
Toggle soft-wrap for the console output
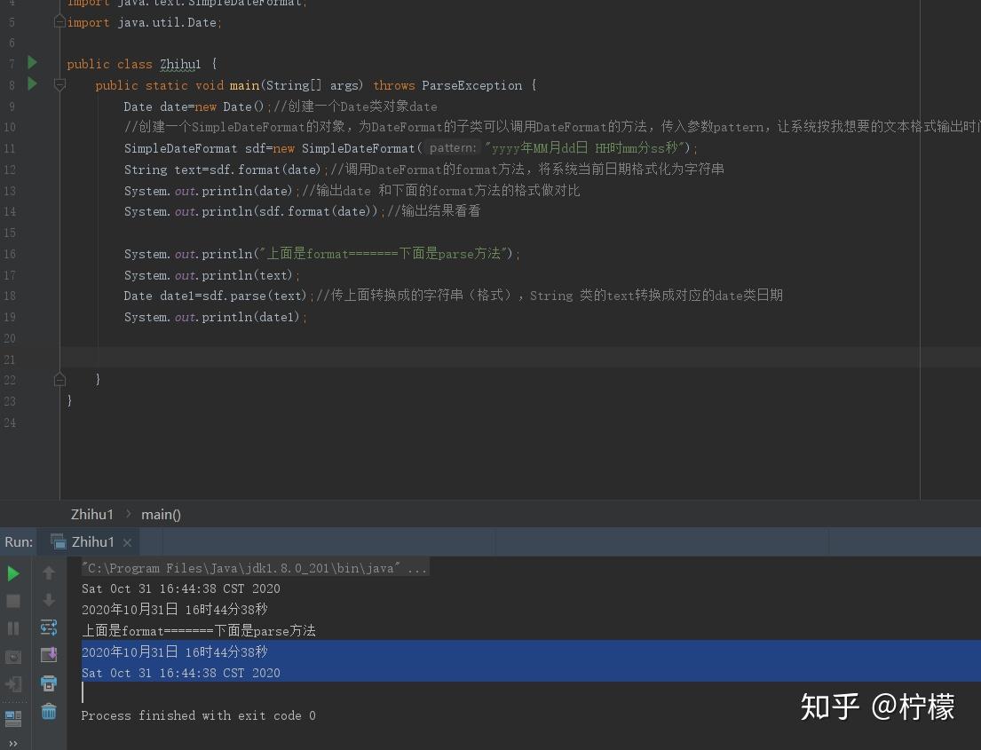pyautogui.click(x=49, y=628)
